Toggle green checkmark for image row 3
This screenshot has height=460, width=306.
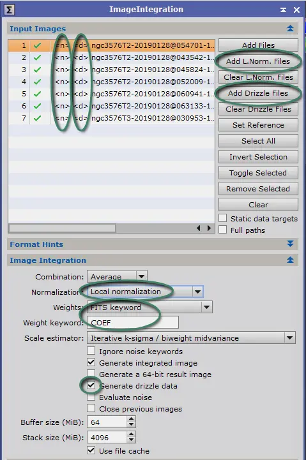37,70
